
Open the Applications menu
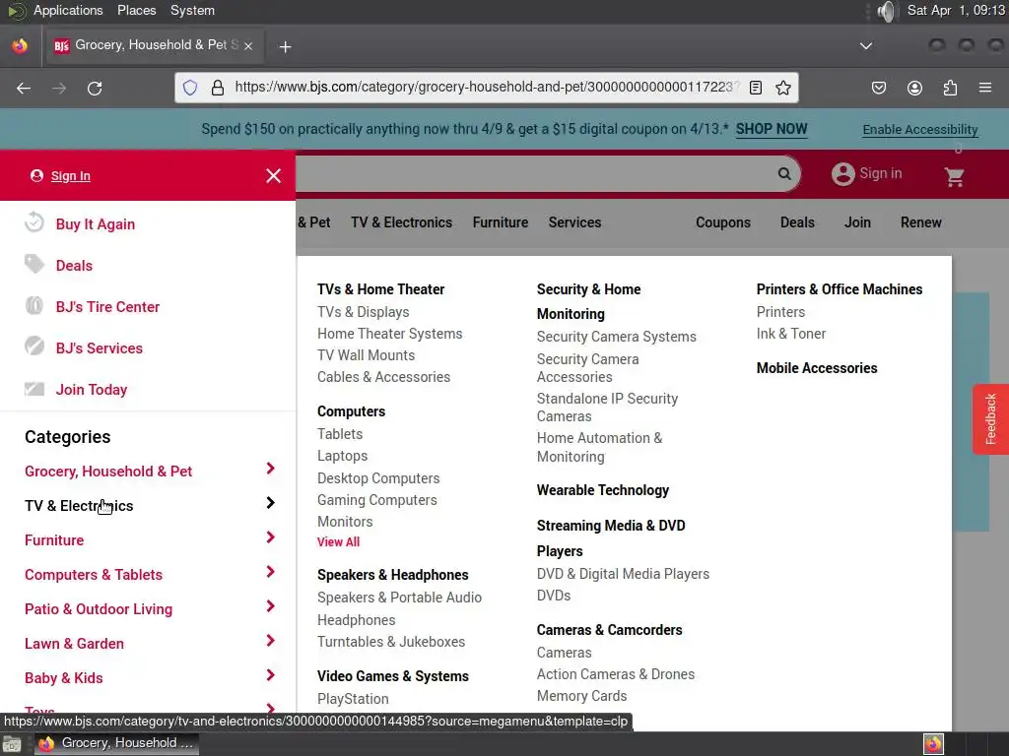pos(68,10)
